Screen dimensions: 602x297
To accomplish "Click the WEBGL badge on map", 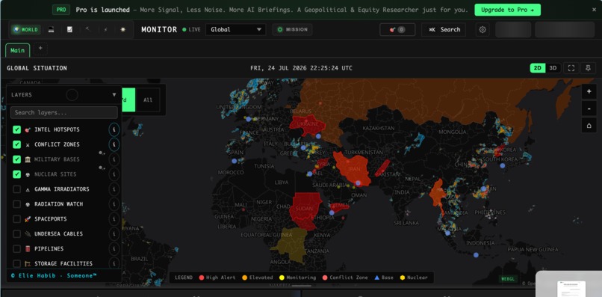I will pyautogui.click(x=509, y=278).
